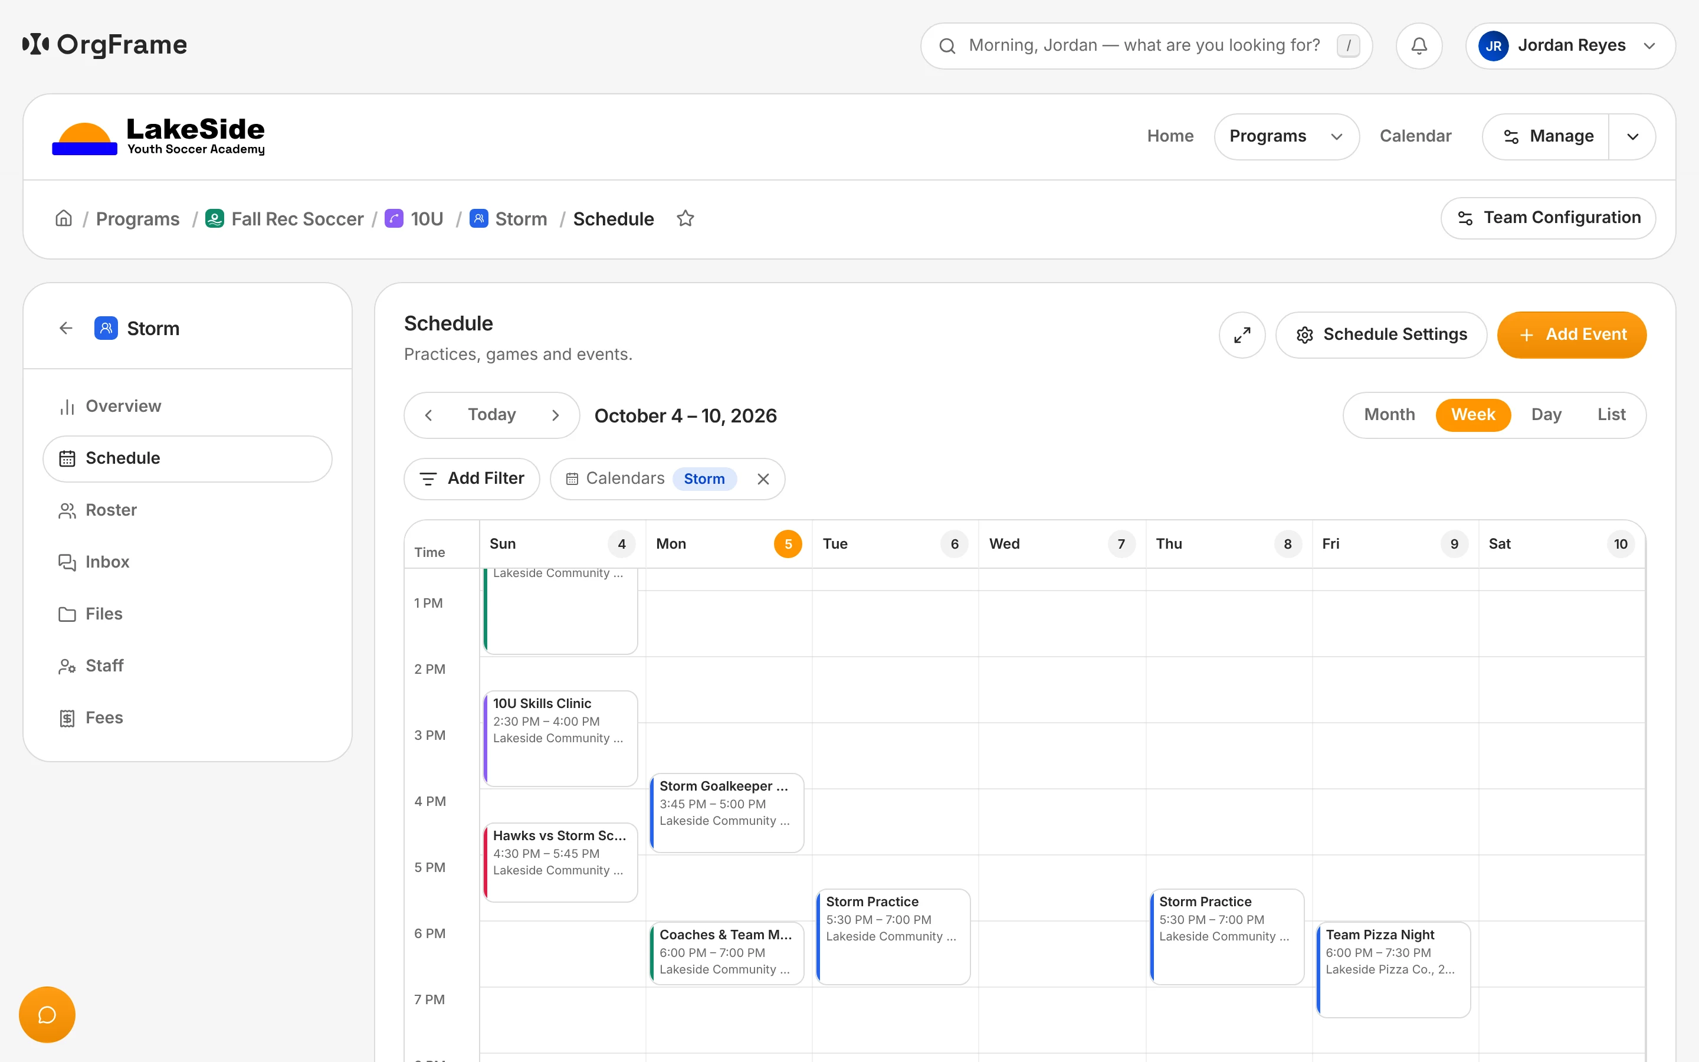Click the JR avatar icon
The width and height of the screenshot is (1699, 1062).
[1493, 45]
